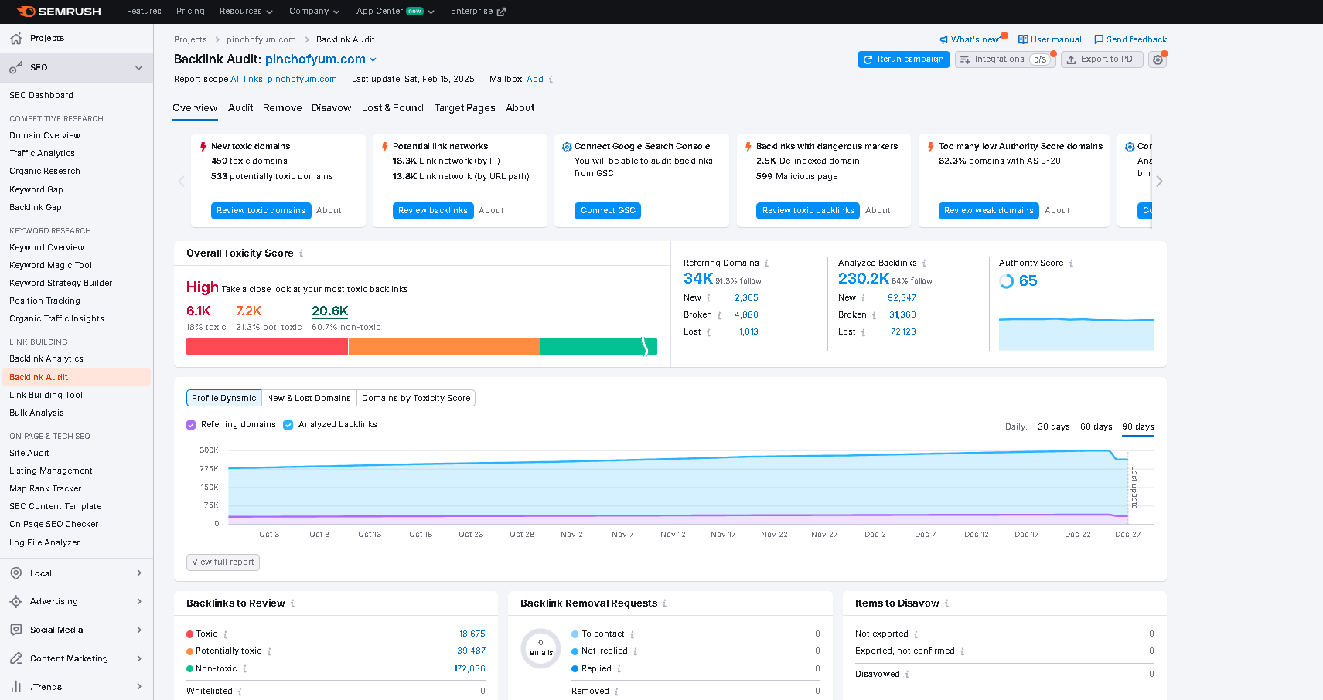Click the Advertising target icon

point(16,602)
